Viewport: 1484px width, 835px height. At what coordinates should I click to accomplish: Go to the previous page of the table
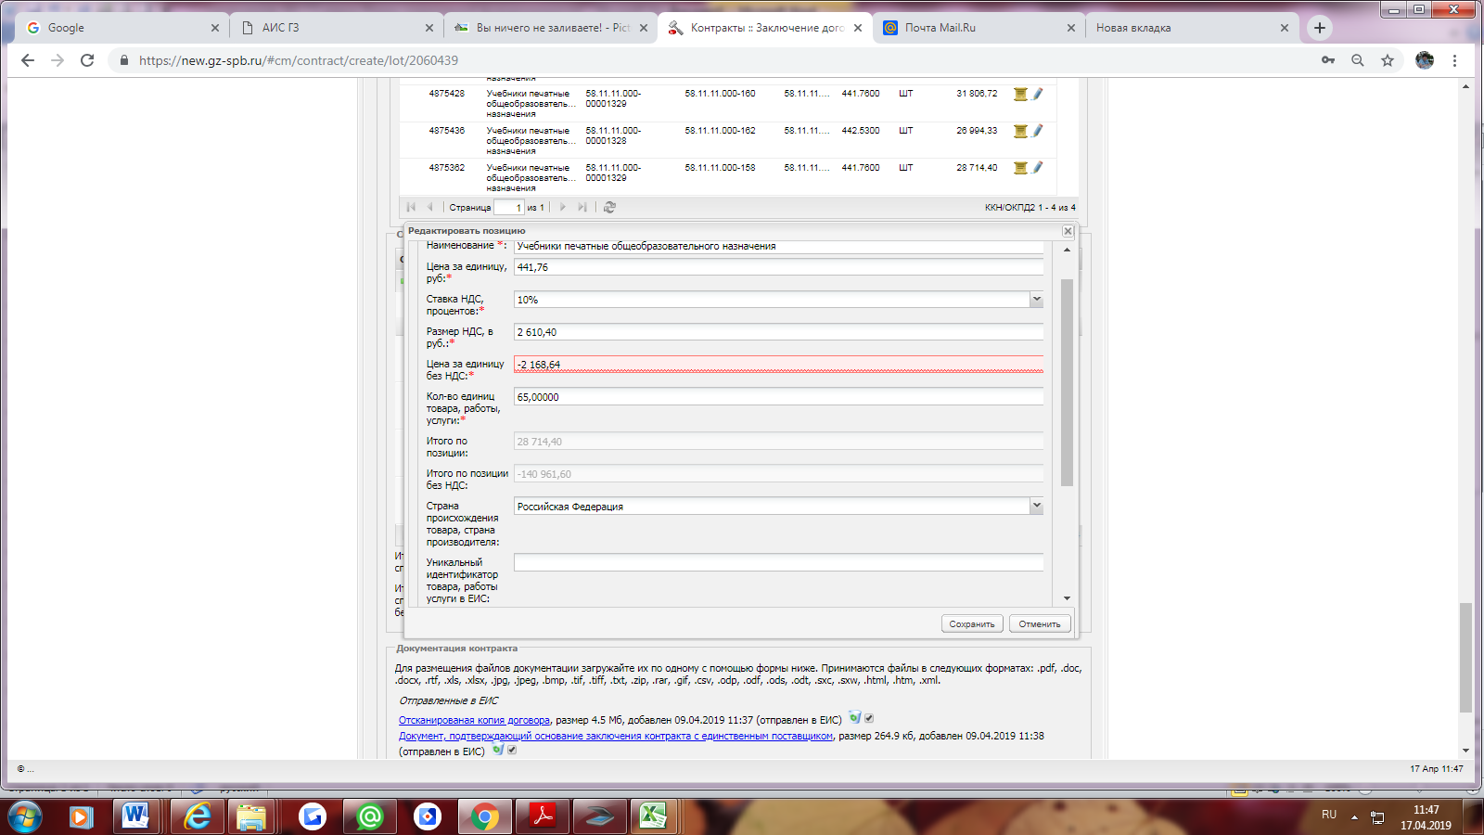pyautogui.click(x=429, y=207)
